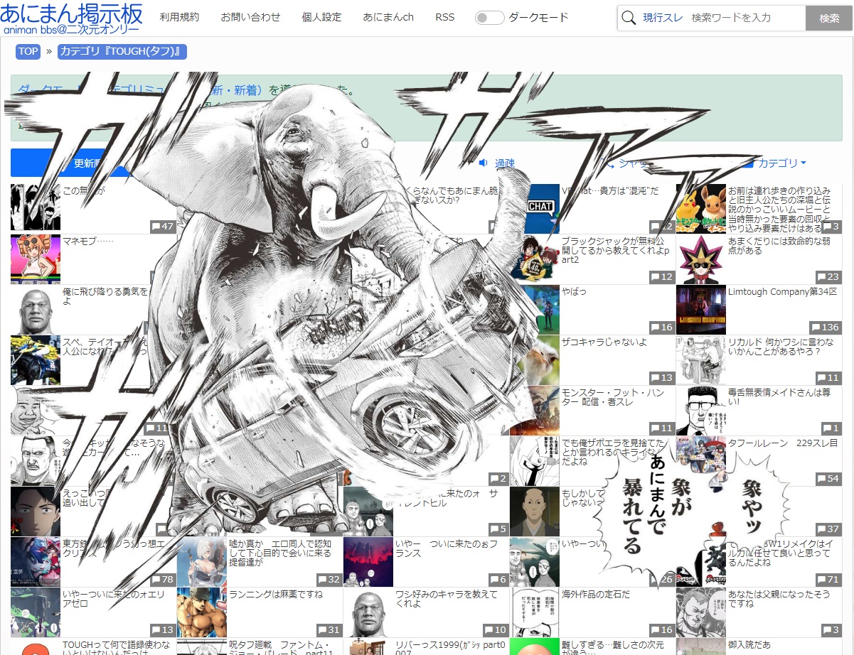Toggle the ダークモード switch
The width and height of the screenshot is (854, 655).
(490, 18)
